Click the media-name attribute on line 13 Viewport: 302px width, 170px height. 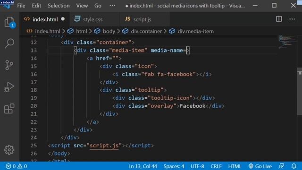click(x=167, y=51)
